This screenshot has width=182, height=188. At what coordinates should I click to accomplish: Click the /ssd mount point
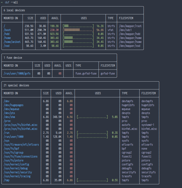point(7,46)
